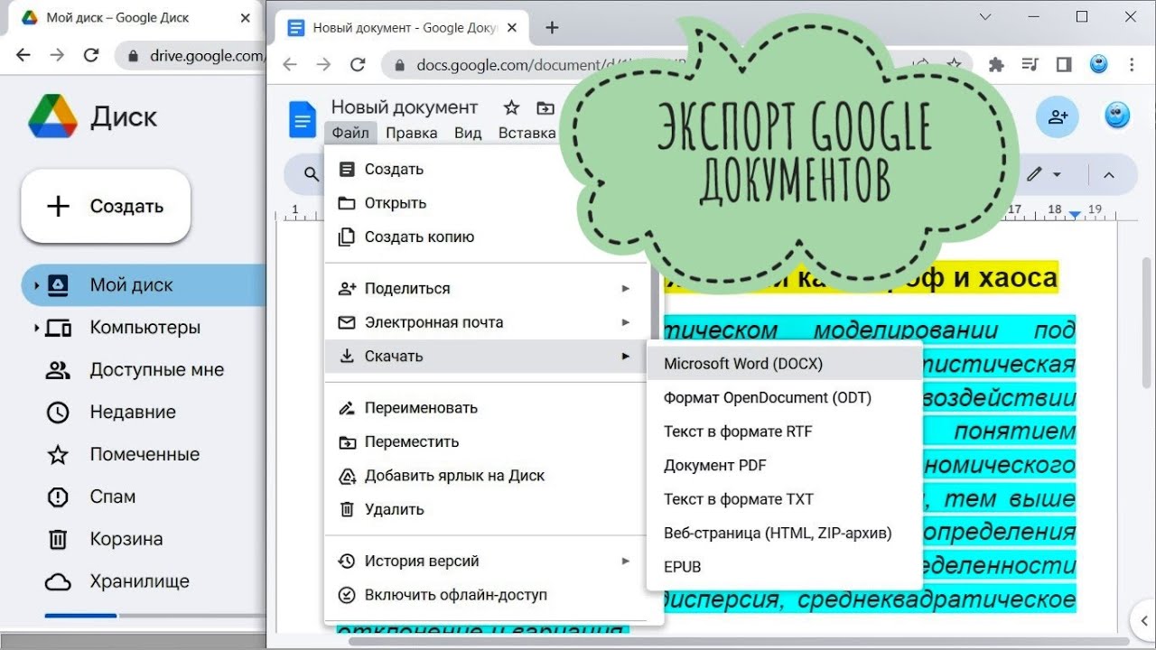This screenshot has width=1156, height=650.
Task: Click the Chrome profile avatar in the toolbar
Action: pos(1098,64)
